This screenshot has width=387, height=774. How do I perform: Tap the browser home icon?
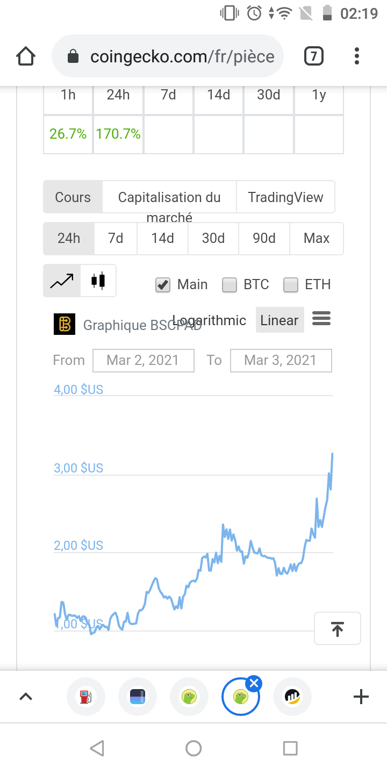(x=26, y=56)
